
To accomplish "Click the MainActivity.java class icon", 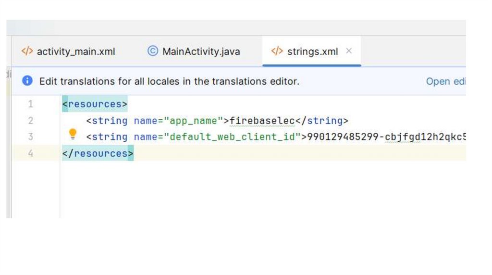I will 152,51.
